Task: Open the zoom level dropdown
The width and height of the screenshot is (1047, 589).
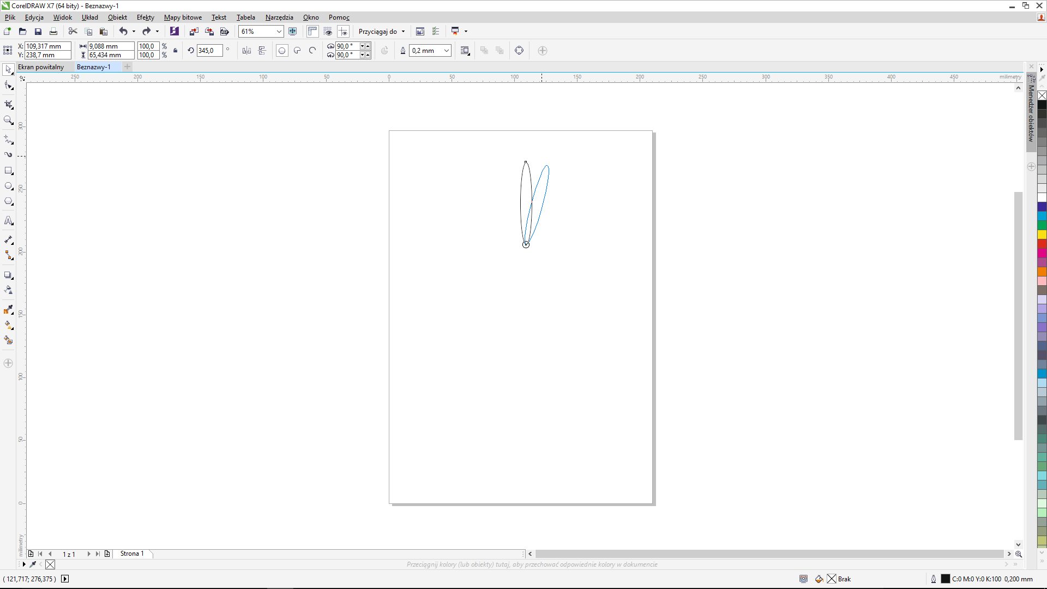Action: pyautogui.click(x=279, y=32)
